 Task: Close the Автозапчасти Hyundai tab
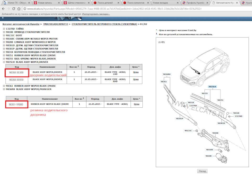point(237,3)
